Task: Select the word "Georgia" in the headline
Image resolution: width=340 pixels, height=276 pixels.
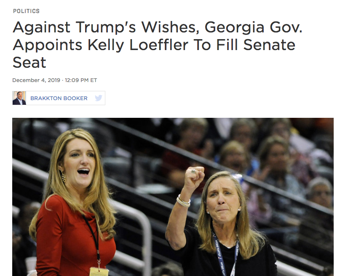Action: click(x=234, y=28)
